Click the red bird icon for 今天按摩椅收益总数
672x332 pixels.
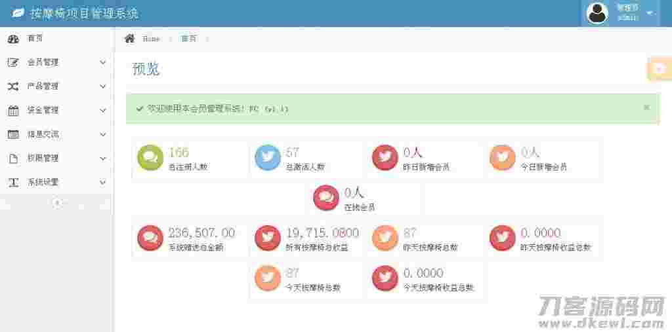click(385, 278)
